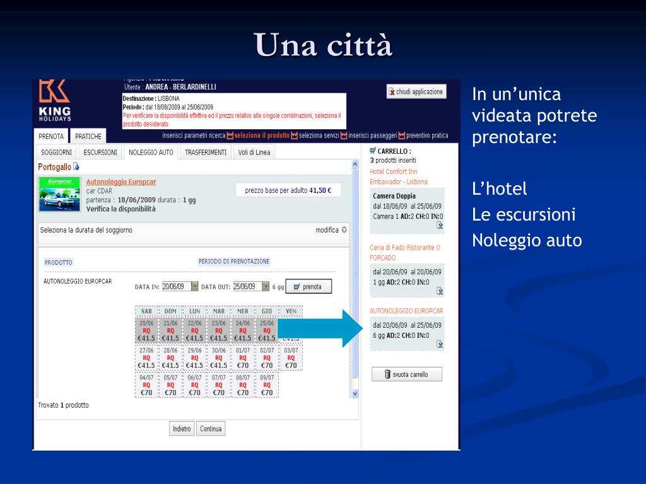The image size is (646, 484).
Task: Select the 29/06 calendar day cell
Action: click(194, 358)
